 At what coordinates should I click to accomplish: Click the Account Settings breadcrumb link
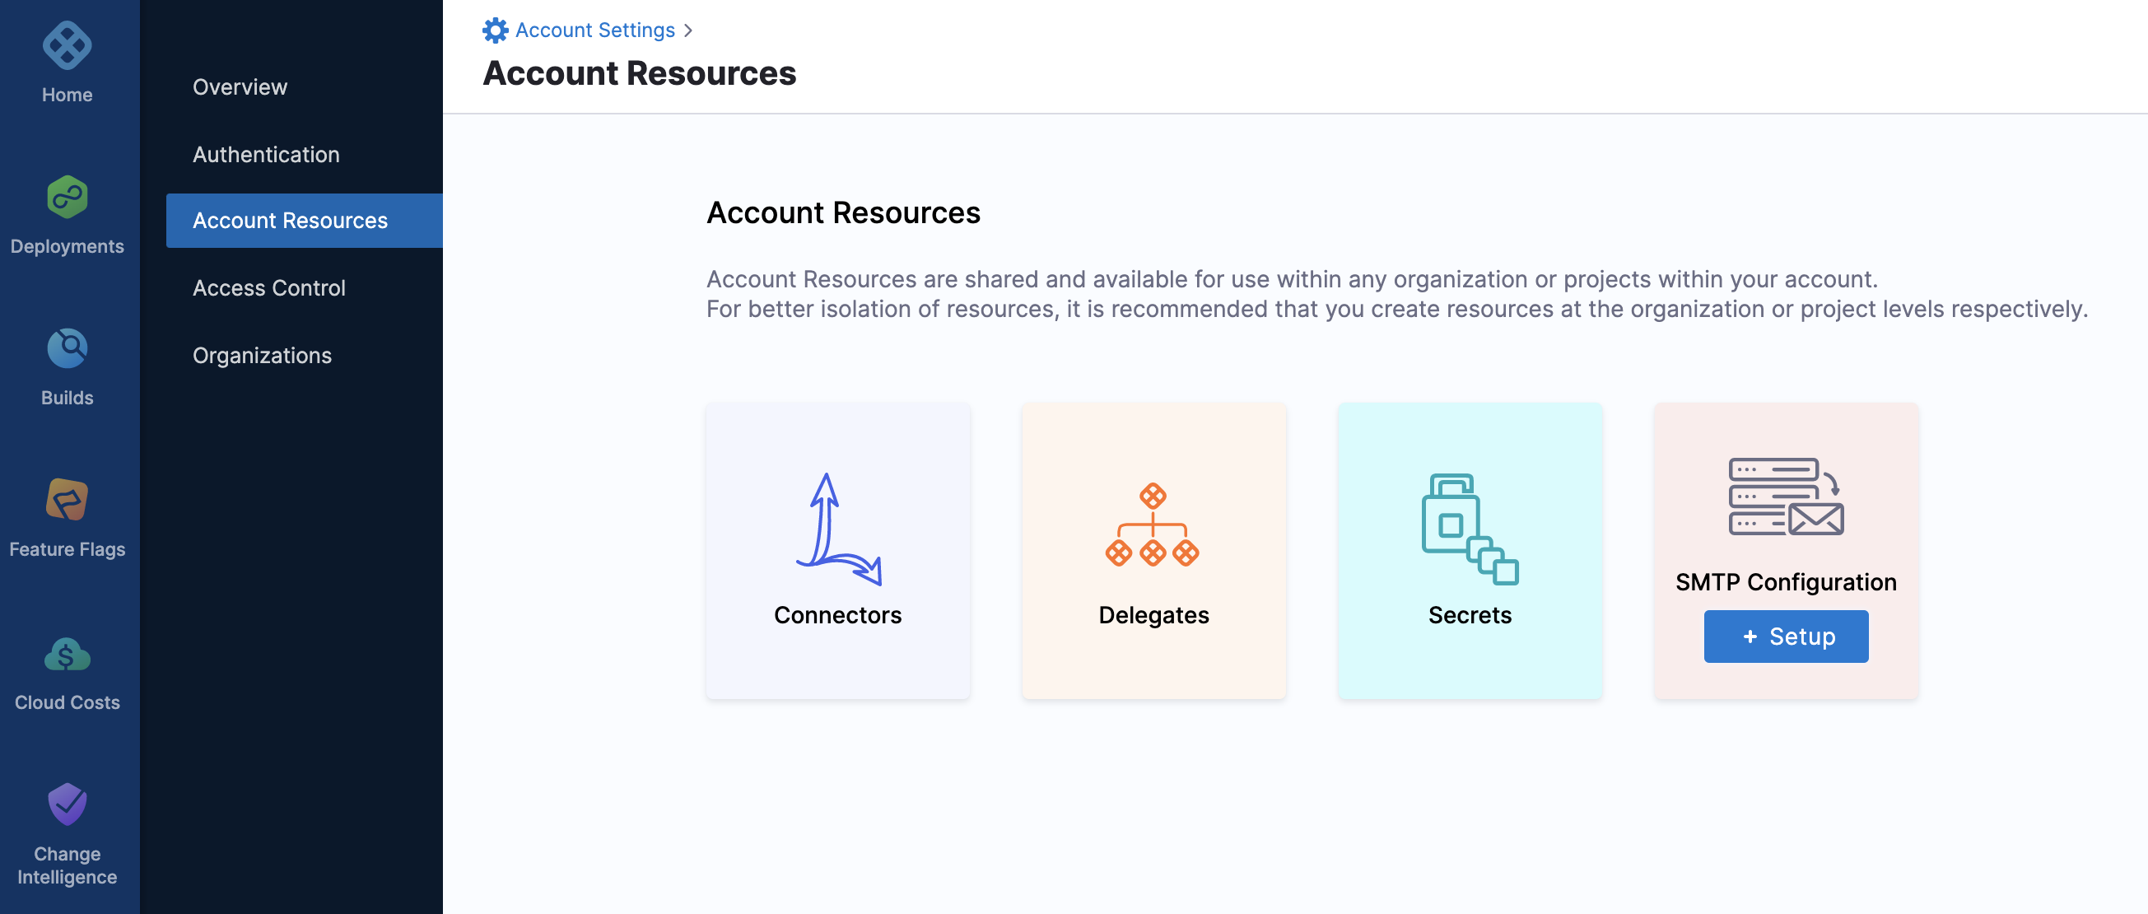click(595, 30)
